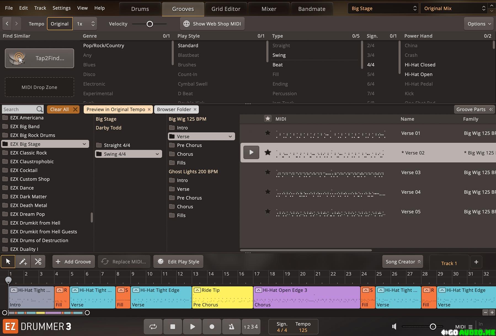The width and height of the screenshot is (496, 336).
Task: Open the Track menu
Action: 40,8
